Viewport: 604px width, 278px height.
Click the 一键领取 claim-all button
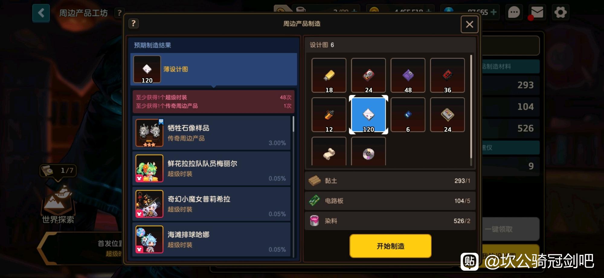coord(510,229)
